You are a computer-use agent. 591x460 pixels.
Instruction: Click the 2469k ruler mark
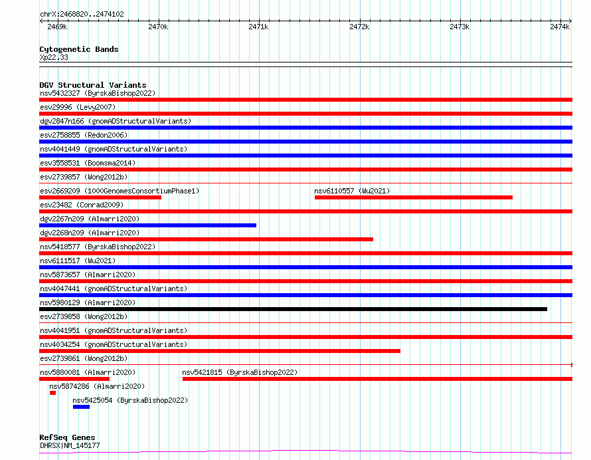click(57, 27)
